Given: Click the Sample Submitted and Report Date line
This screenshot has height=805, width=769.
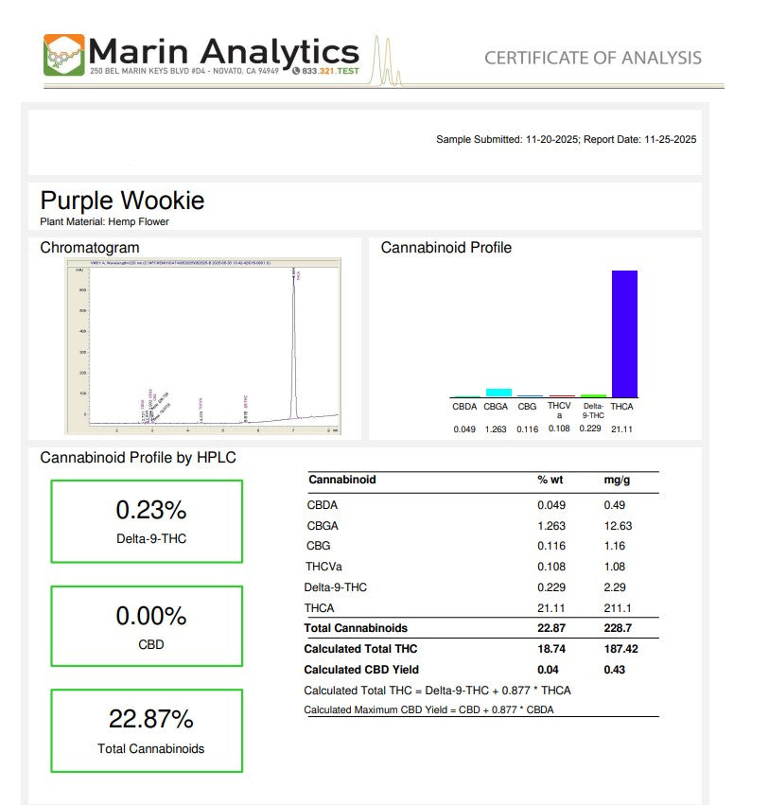Looking at the screenshot, I should click(x=566, y=139).
